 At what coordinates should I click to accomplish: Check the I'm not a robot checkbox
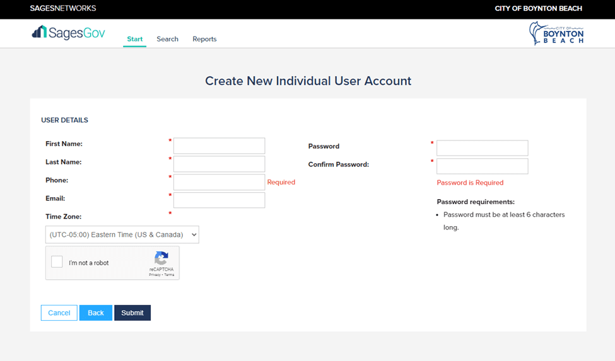click(x=57, y=262)
